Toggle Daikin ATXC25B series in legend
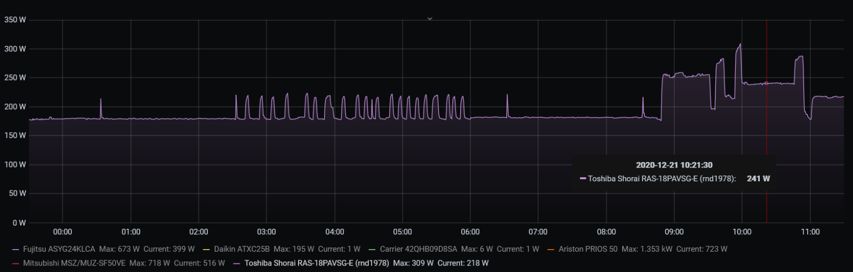853x272 pixels. point(242,249)
